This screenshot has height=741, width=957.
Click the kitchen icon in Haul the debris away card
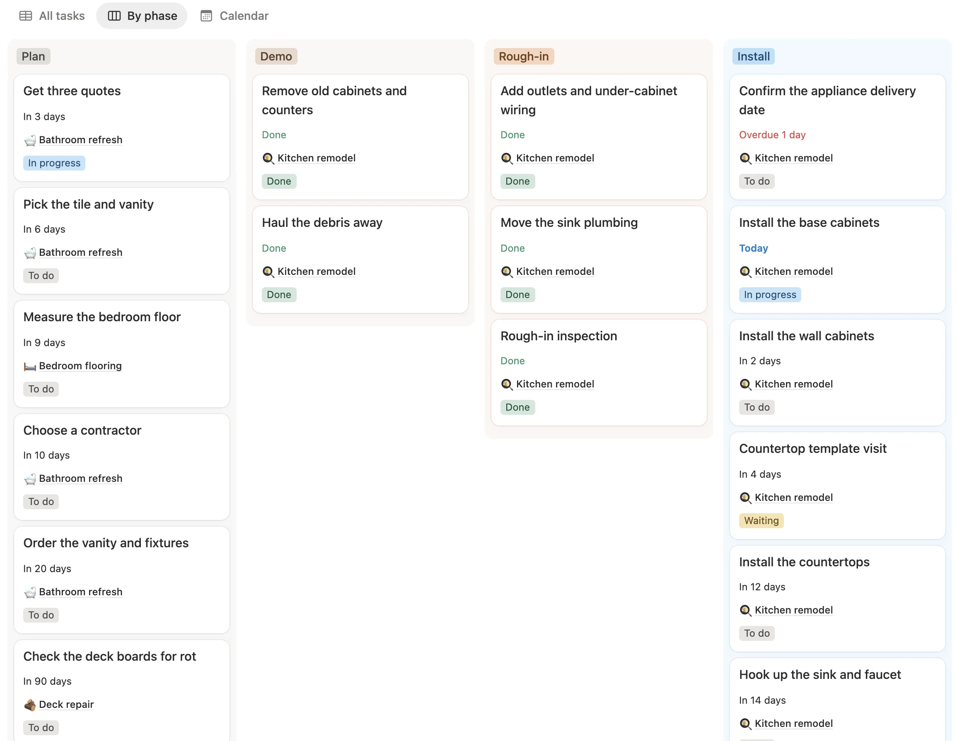[268, 272]
